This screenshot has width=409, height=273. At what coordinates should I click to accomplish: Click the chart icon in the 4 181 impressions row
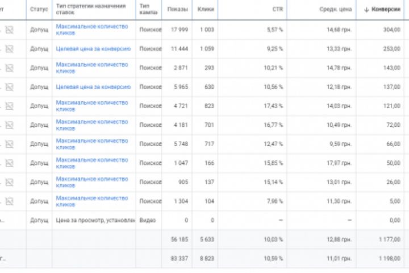(10, 125)
